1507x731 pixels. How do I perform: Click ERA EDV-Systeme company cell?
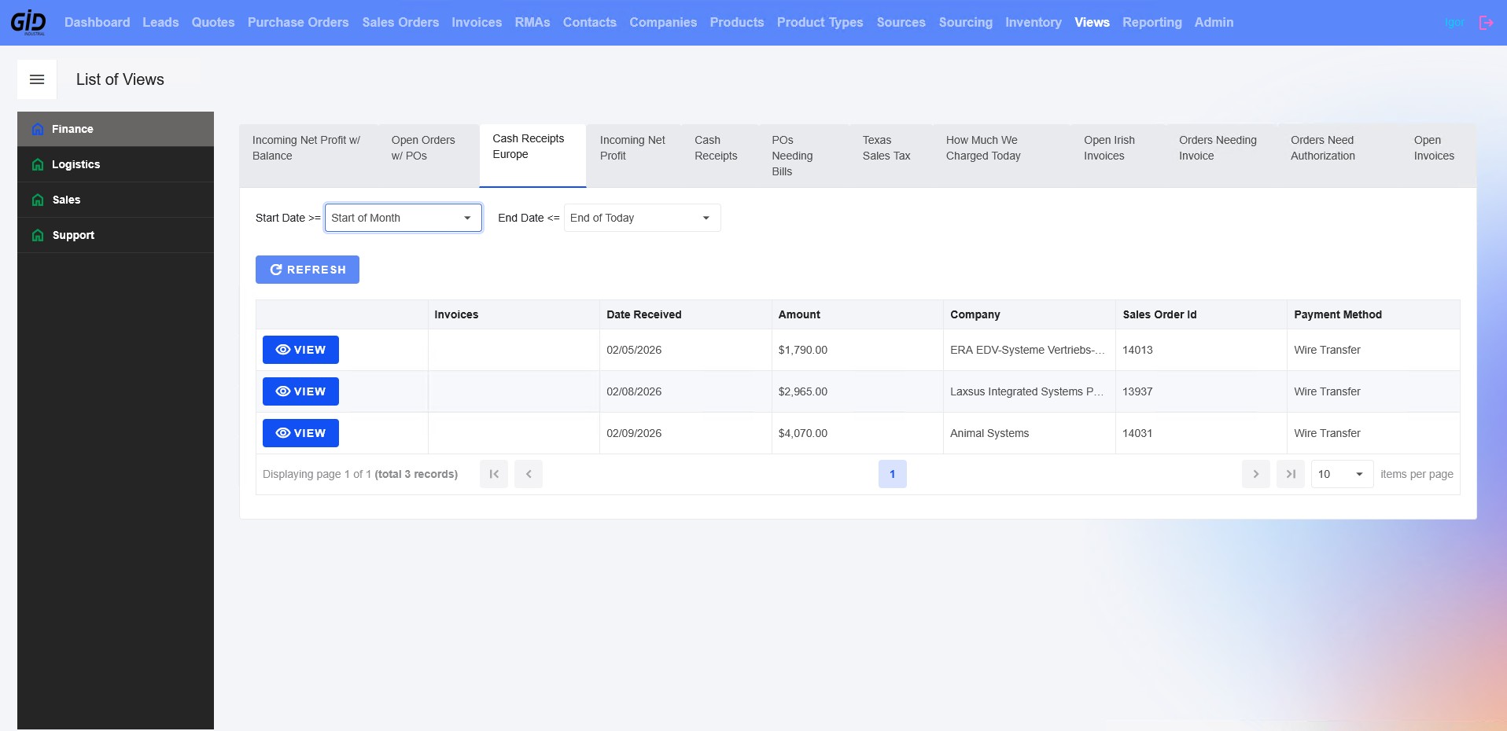pyautogui.click(x=1030, y=350)
